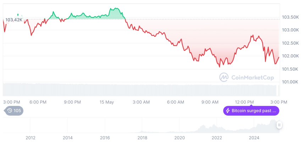Click the clock icon on the 105 history badge
Viewport: 305px width, 142px height.
10,110
